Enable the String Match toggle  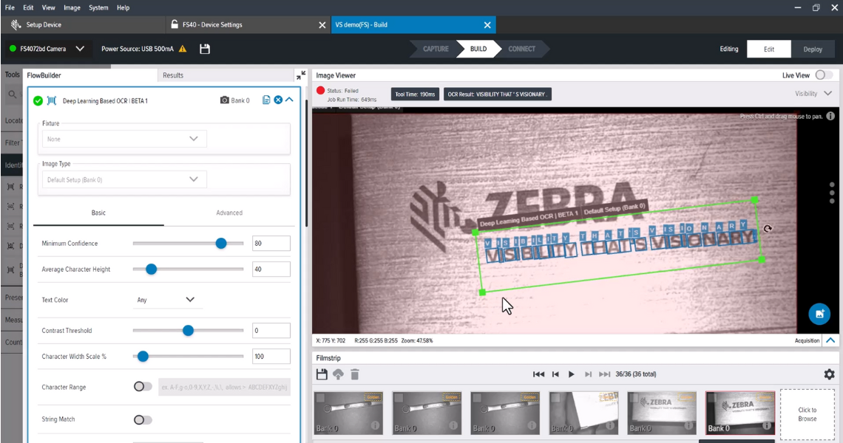coord(143,419)
